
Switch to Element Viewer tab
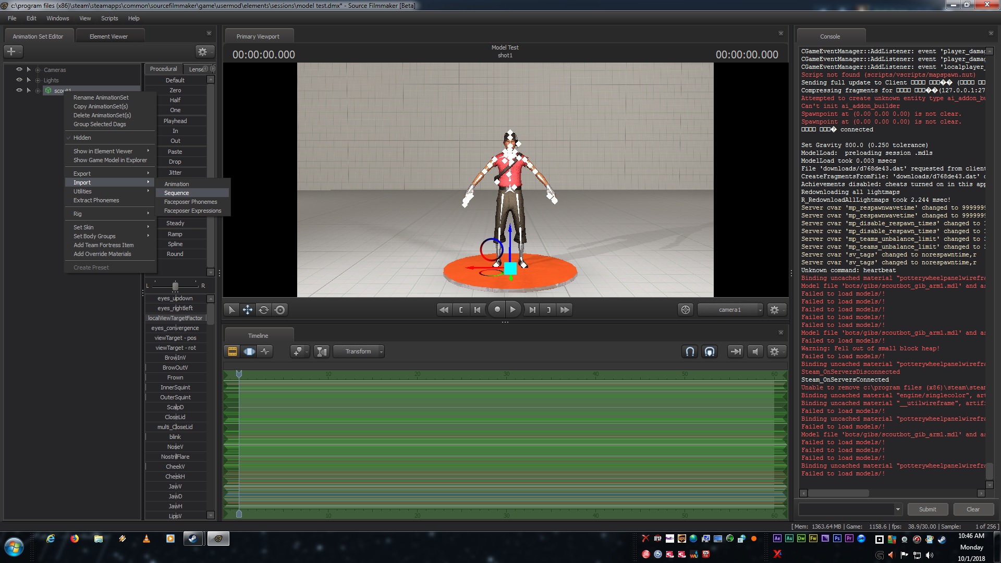[x=108, y=36]
